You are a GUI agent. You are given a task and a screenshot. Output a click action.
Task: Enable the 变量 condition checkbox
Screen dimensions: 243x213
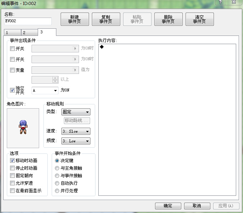12,70
